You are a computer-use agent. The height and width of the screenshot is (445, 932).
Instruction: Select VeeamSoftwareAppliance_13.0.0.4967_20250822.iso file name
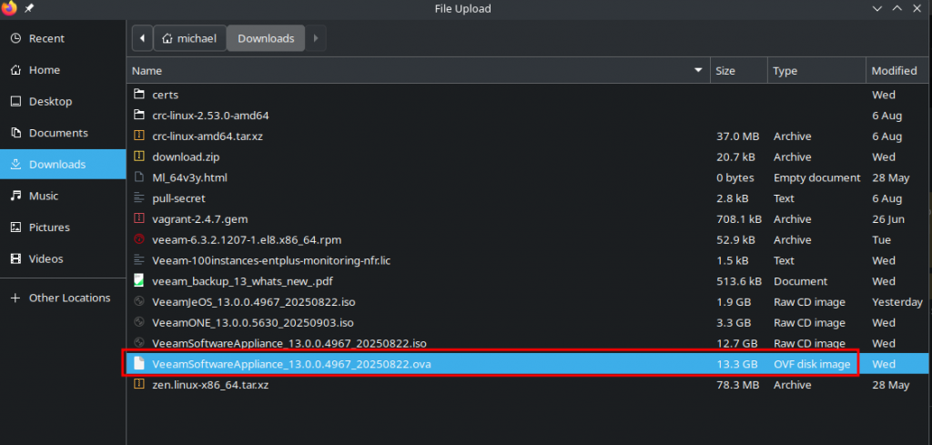point(289,343)
